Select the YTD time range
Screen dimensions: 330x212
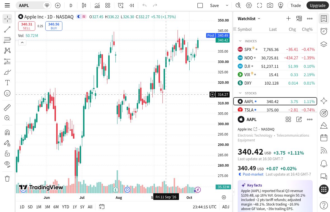pyautogui.click(x=65, y=207)
